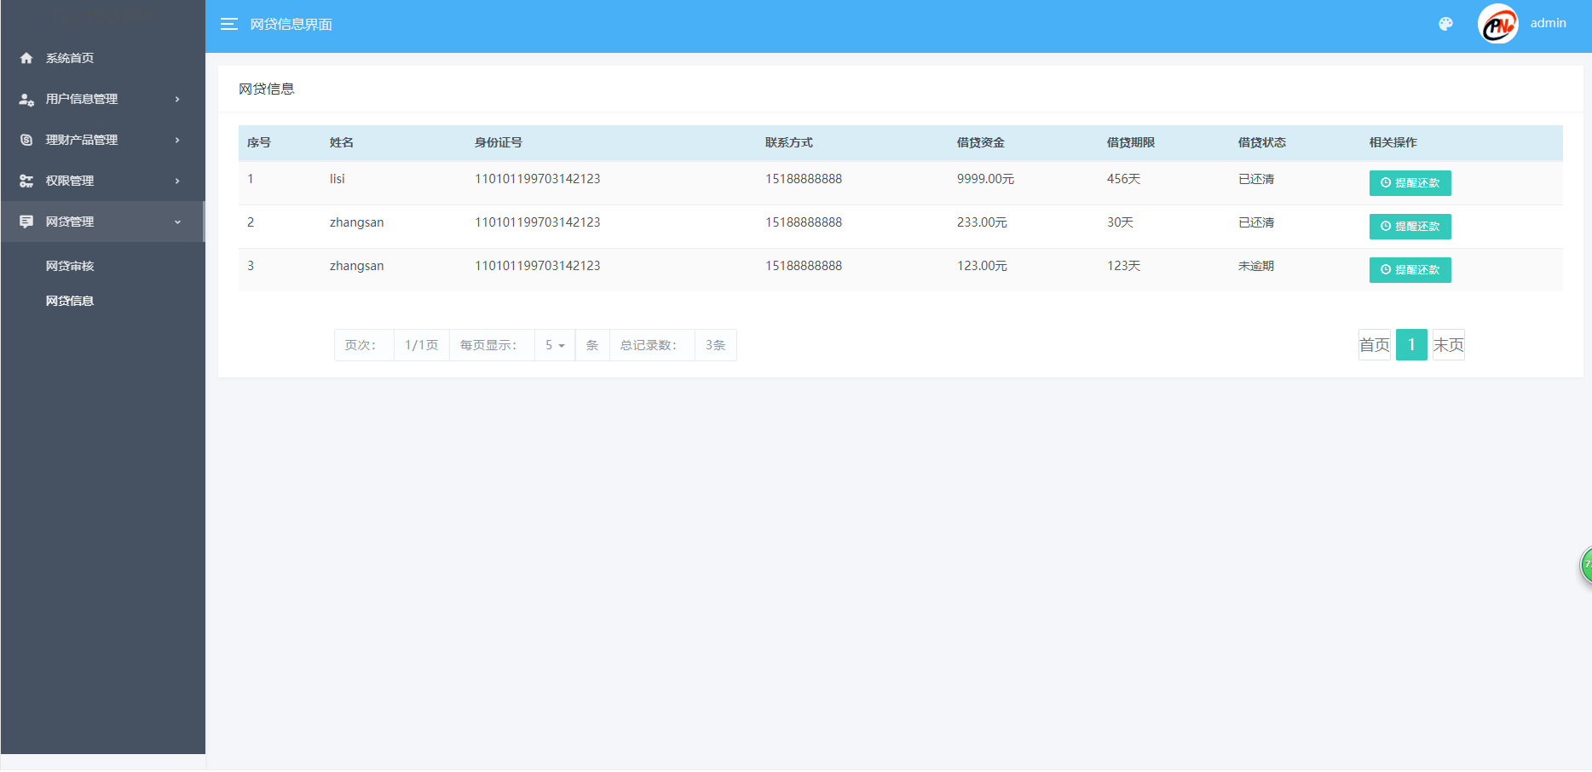Expand the 用户信息管理 chevron arrow
The image size is (1592, 772).
pos(177,99)
